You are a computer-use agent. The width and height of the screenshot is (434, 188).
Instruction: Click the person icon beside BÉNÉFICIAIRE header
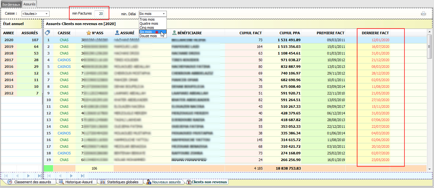tap(174, 33)
